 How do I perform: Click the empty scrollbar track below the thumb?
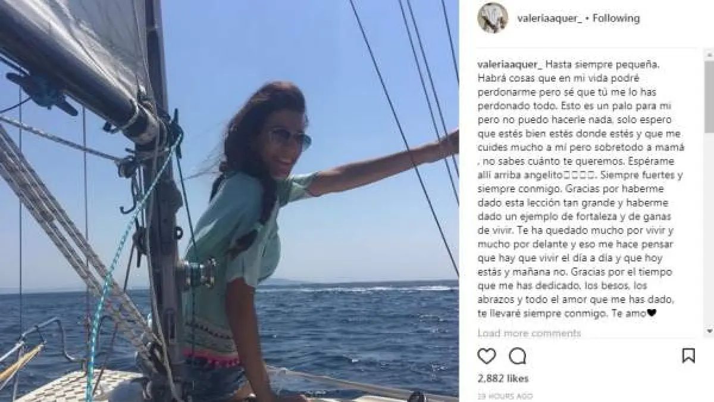[x=709, y=228]
